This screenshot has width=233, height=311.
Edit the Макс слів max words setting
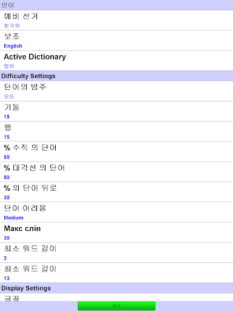pyautogui.click(x=116, y=233)
